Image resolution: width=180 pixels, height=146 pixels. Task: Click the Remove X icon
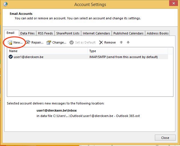tap(101, 42)
